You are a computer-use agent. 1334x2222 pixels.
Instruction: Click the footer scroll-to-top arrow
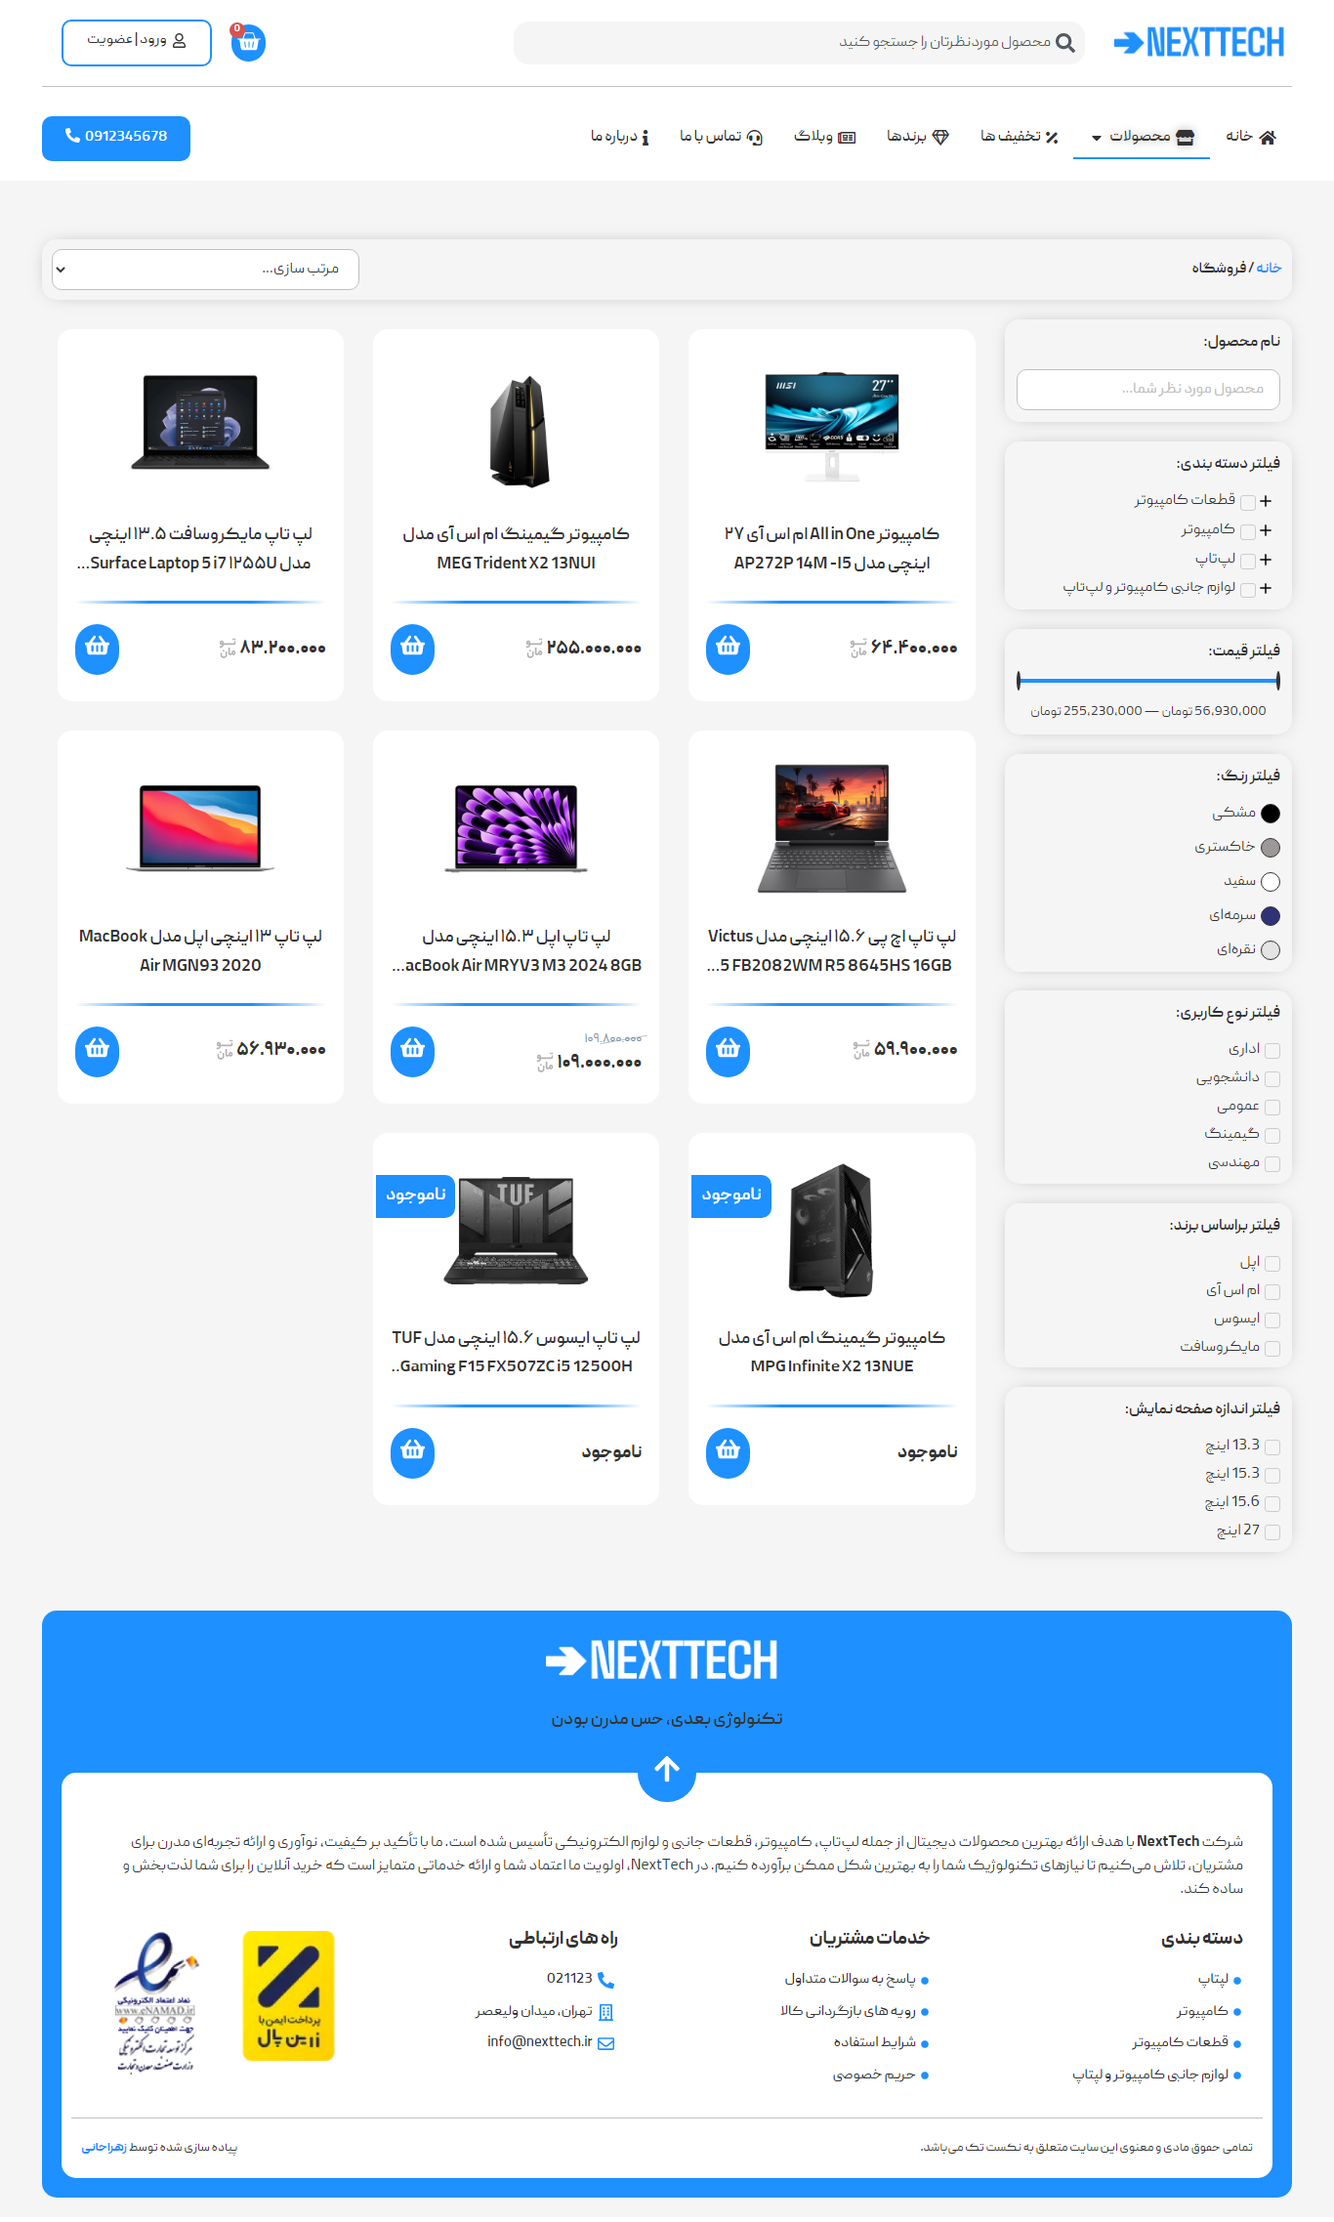[667, 1770]
